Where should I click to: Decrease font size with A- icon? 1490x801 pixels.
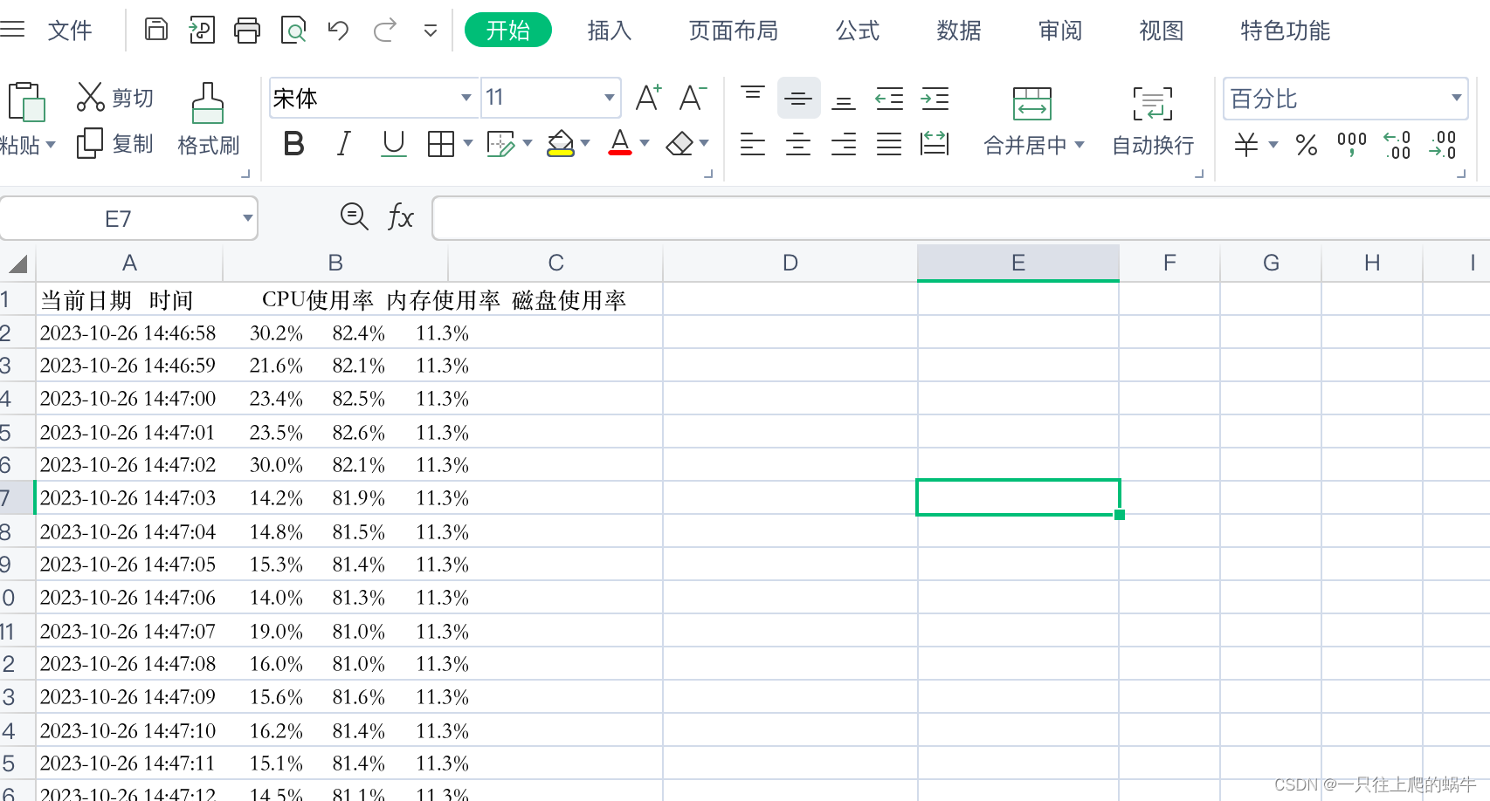pyautogui.click(x=693, y=98)
